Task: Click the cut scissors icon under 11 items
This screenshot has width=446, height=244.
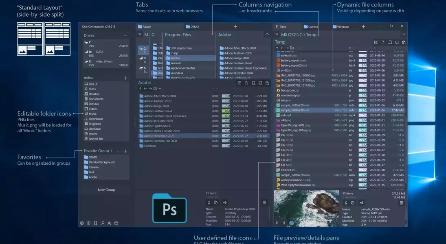Action: click(209, 203)
